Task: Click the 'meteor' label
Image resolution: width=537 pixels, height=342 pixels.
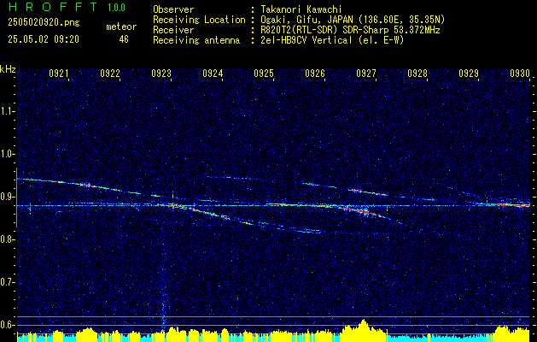Action: pyautogui.click(x=121, y=27)
